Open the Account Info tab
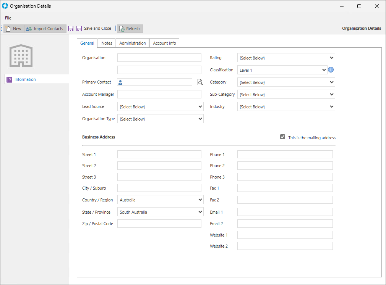This screenshot has width=386, height=285. pos(164,43)
